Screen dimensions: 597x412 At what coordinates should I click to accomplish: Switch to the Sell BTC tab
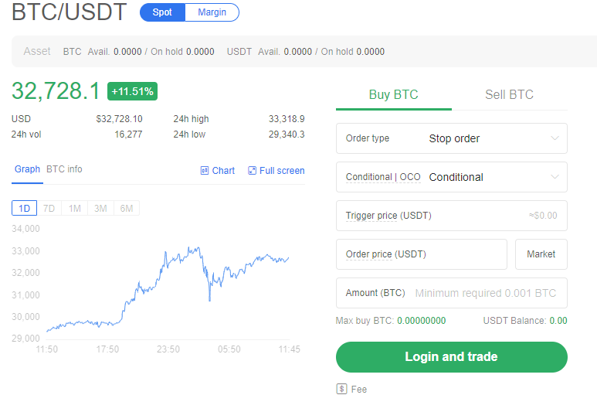pyautogui.click(x=509, y=94)
